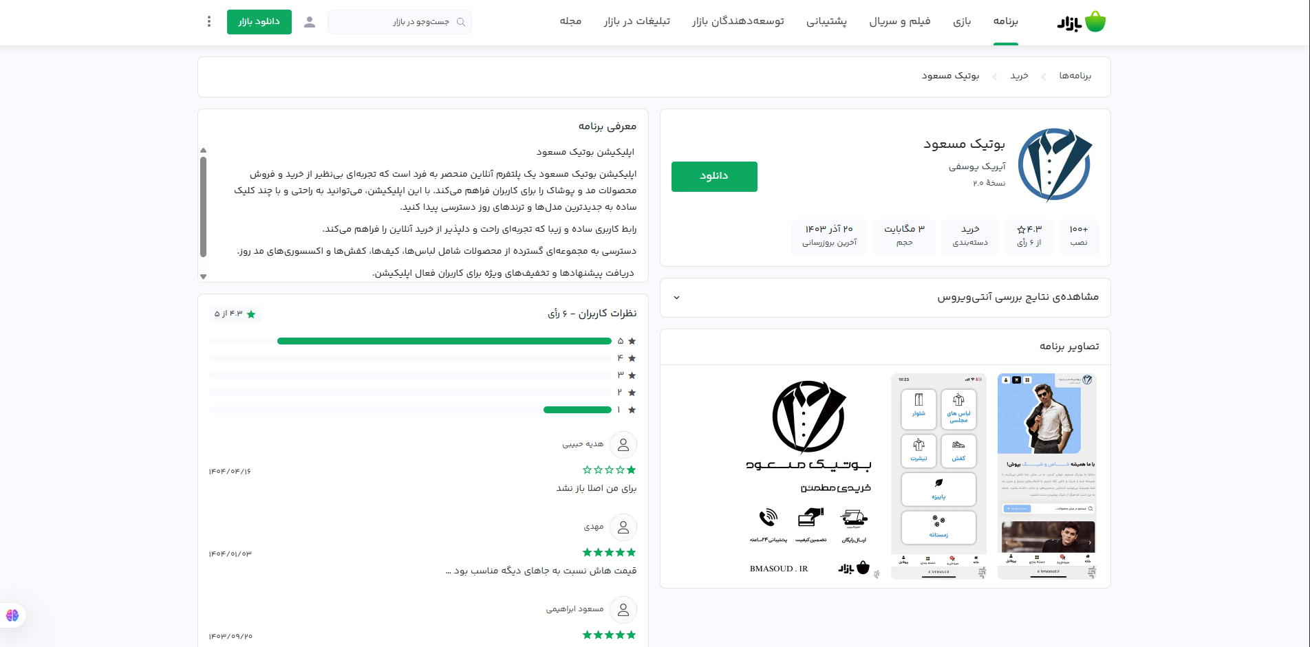Click the green star badge showing ۴.۳ از ۵
This screenshot has height=647, width=1310.
235,314
